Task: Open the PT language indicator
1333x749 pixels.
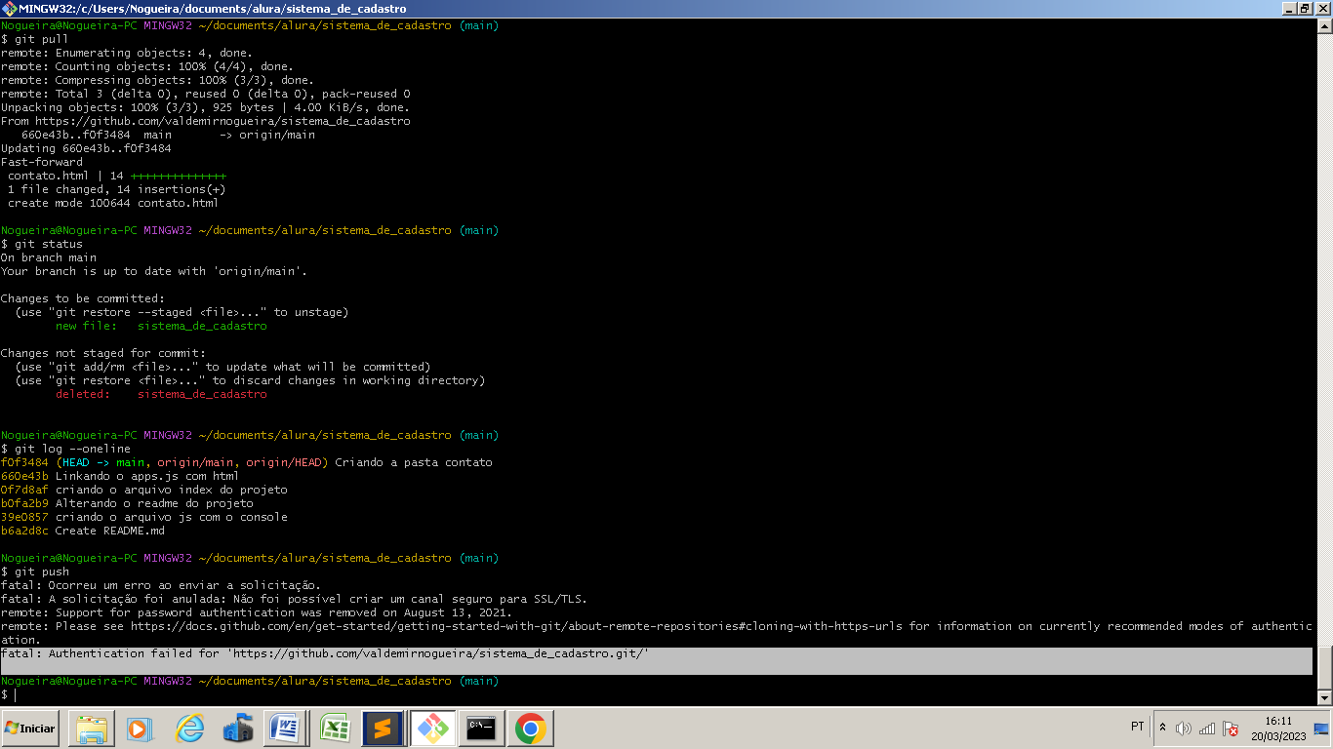Action: pos(1138,727)
